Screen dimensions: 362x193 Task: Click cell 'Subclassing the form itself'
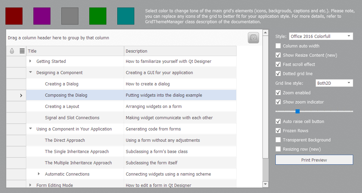point(180,163)
